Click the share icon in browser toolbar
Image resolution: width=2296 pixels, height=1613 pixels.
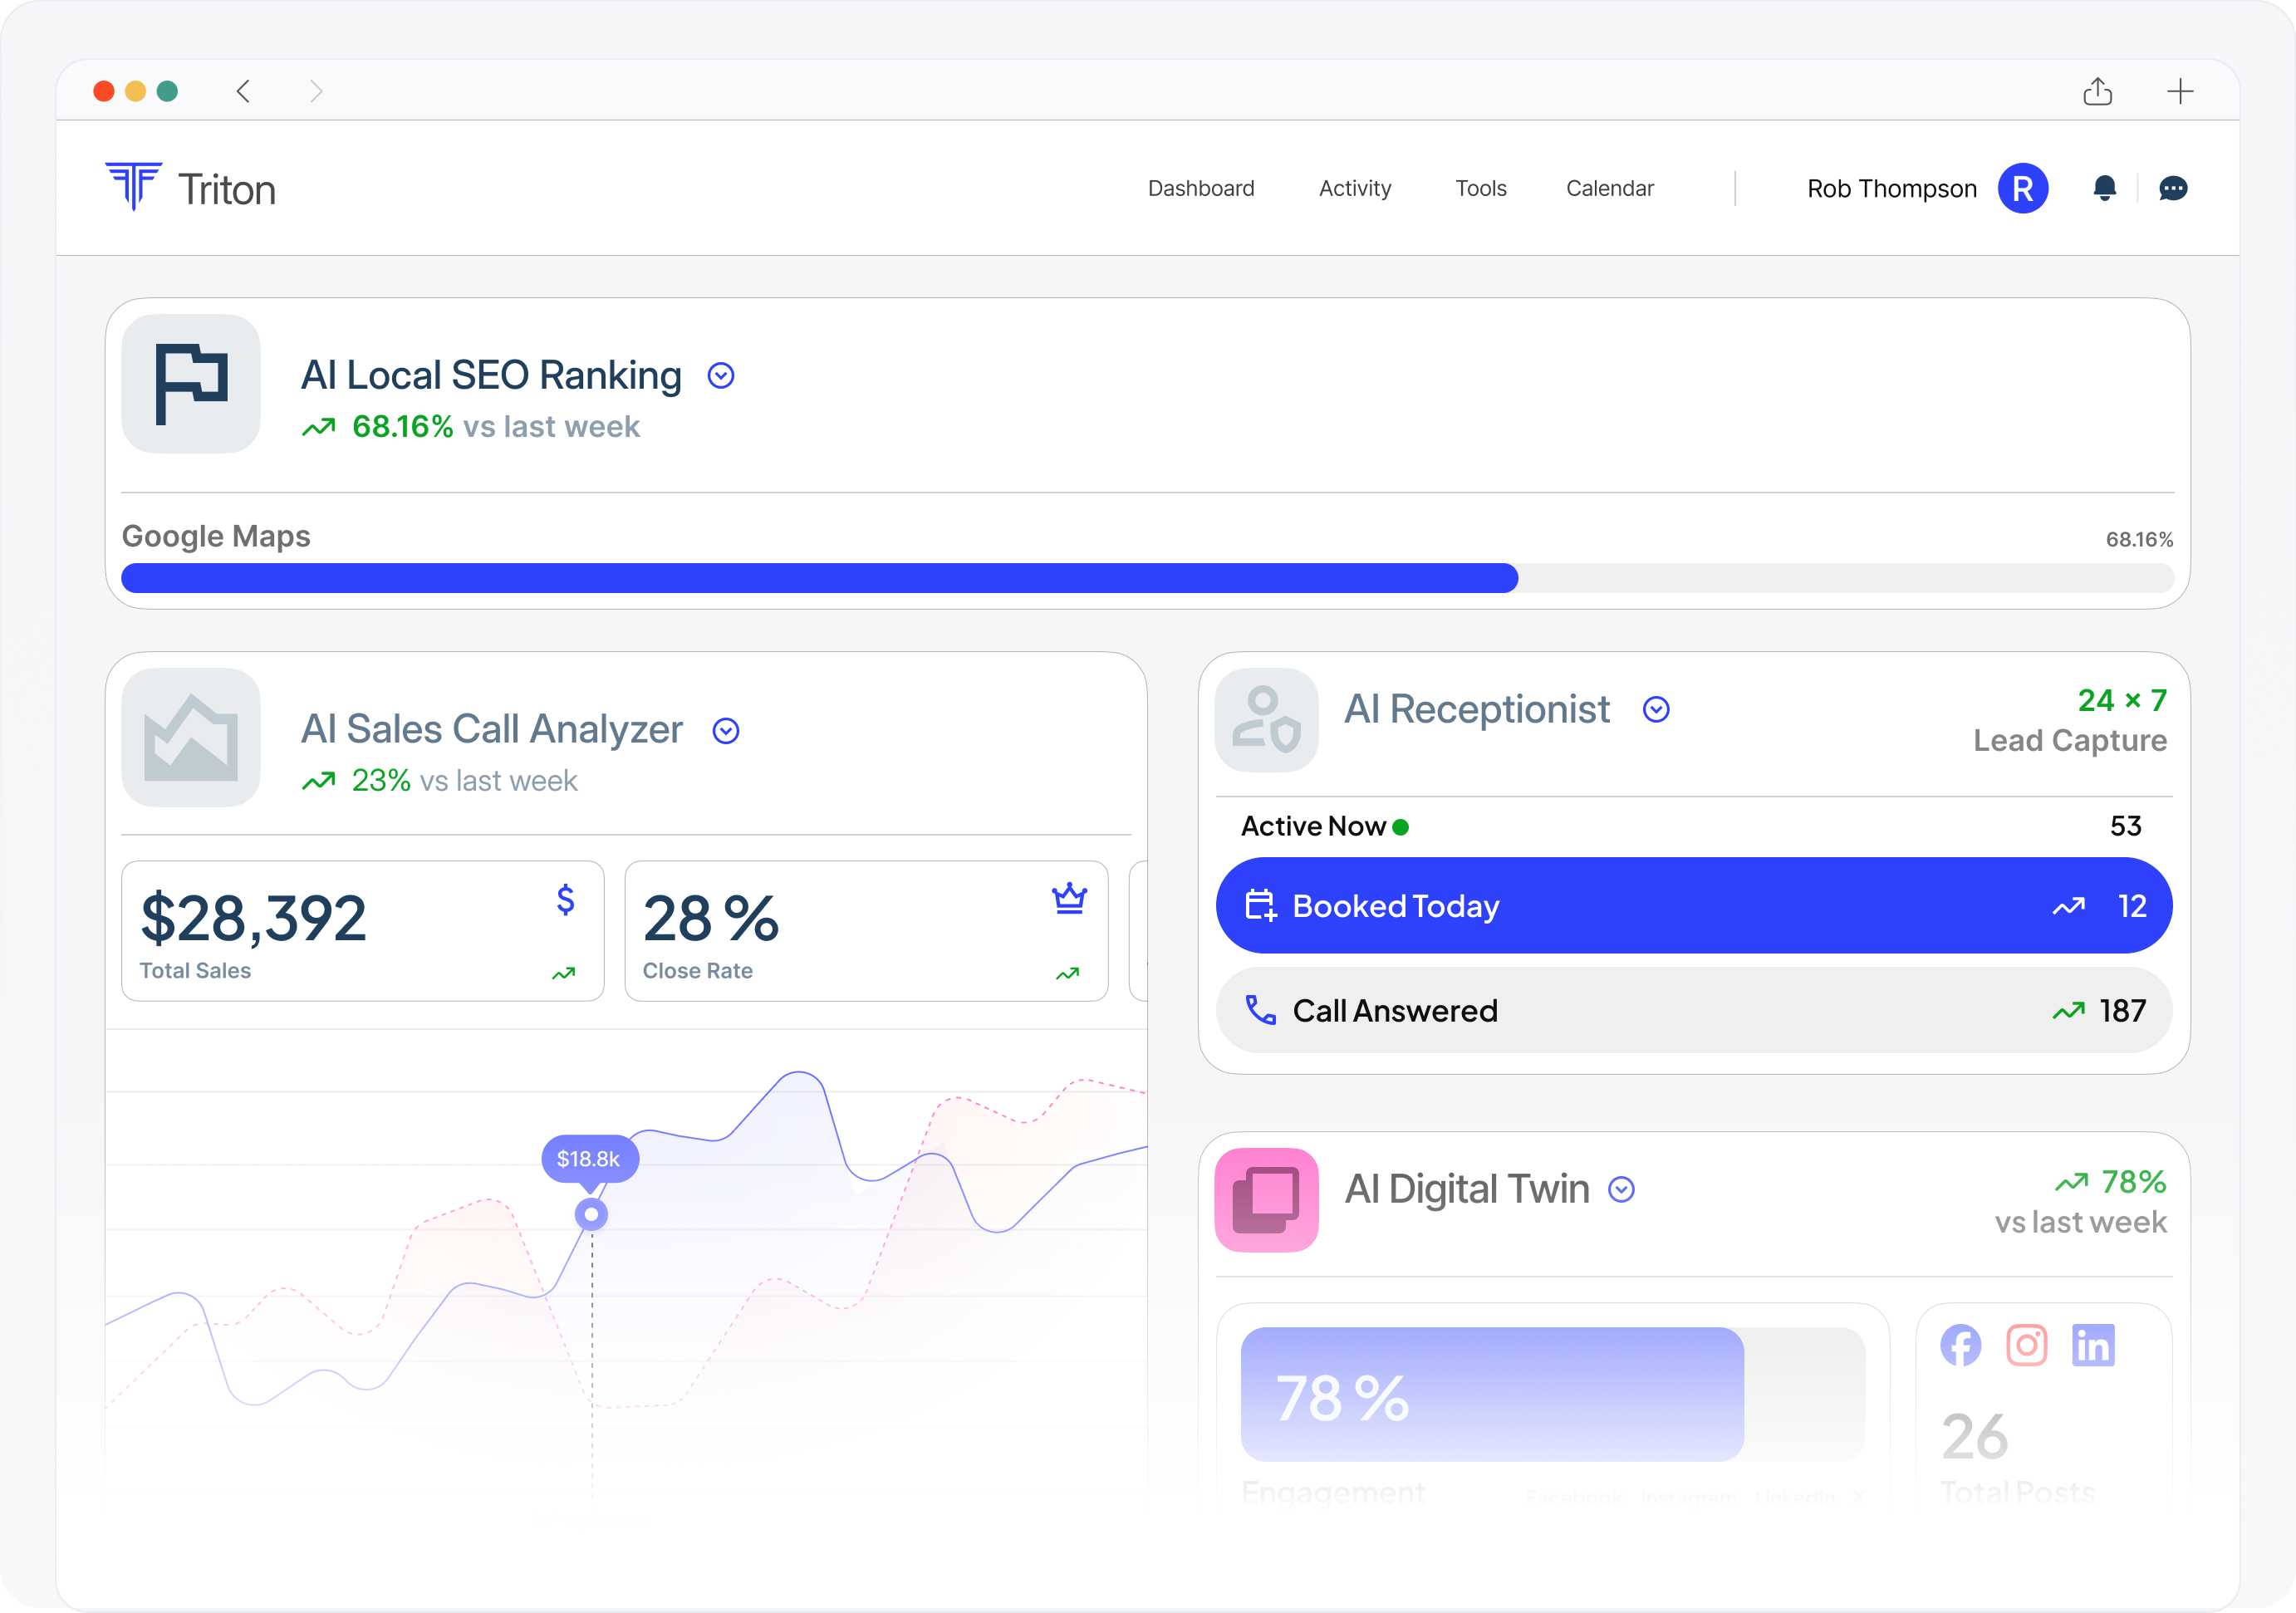(2097, 92)
